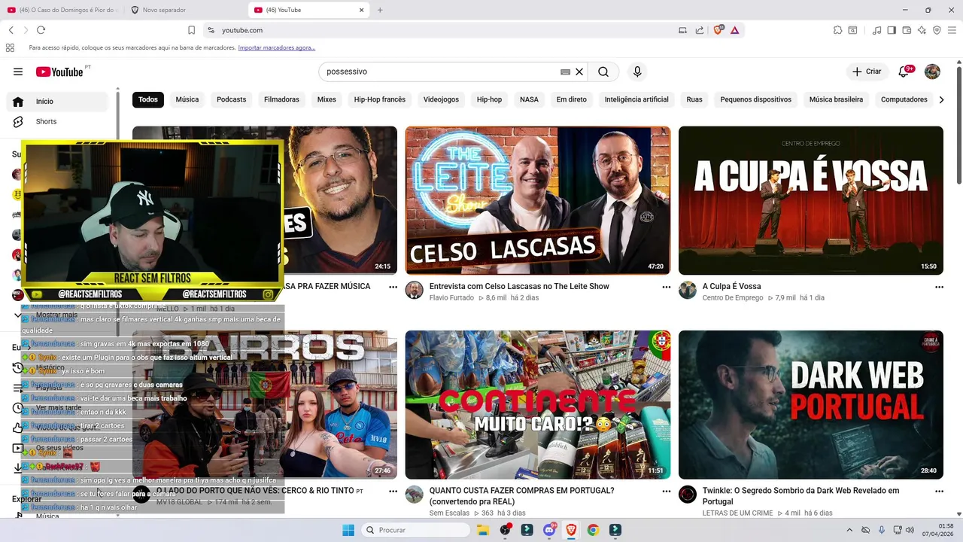Open Chrome from the Windows taskbar
The width and height of the screenshot is (963, 542).
tap(593, 530)
